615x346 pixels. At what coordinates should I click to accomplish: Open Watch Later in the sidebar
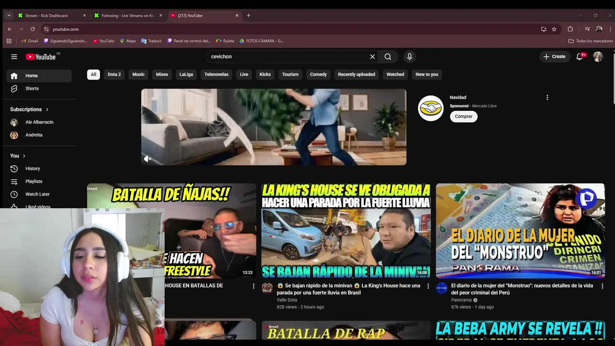pyautogui.click(x=39, y=194)
